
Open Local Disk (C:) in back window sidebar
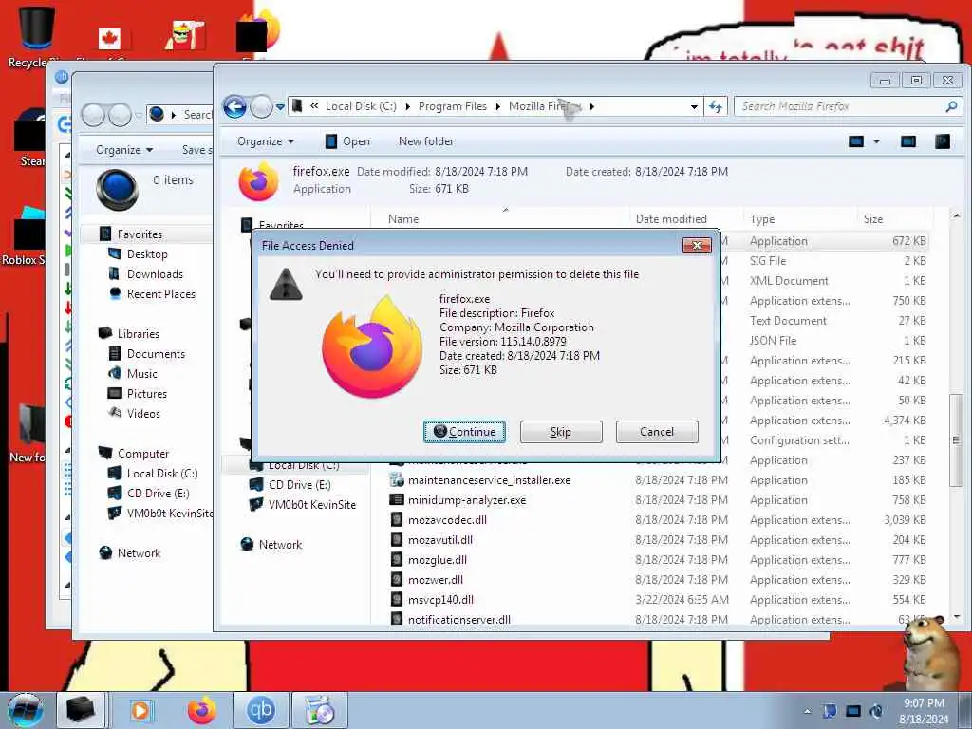coord(161,473)
